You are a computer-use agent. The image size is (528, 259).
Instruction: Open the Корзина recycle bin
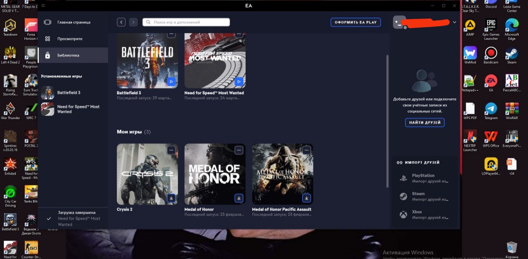pos(512,249)
